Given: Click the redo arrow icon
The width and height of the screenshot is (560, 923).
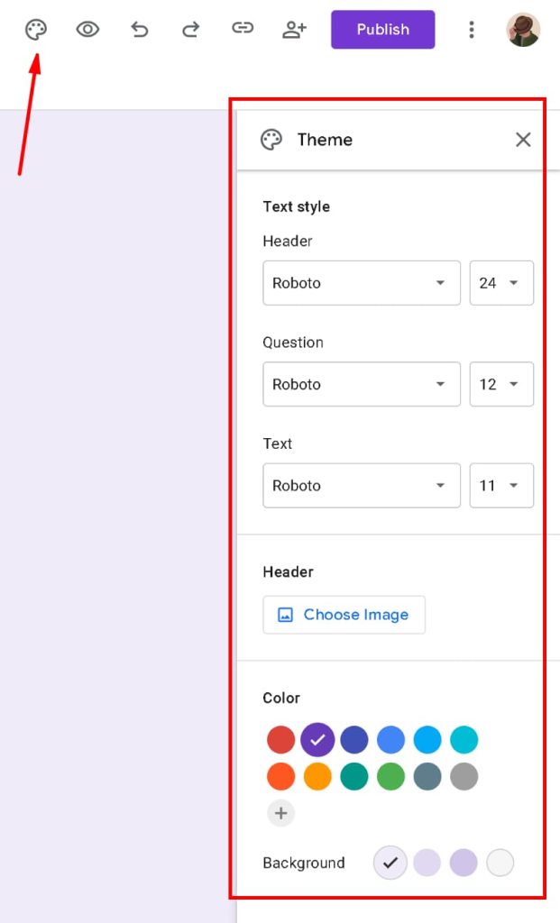Looking at the screenshot, I should tap(191, 29).
